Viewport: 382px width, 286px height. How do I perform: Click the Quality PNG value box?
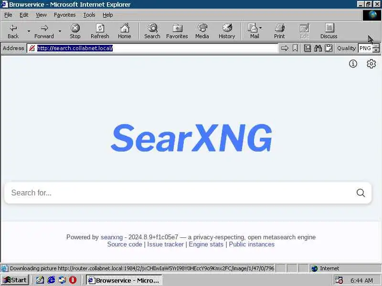(365, 48)
